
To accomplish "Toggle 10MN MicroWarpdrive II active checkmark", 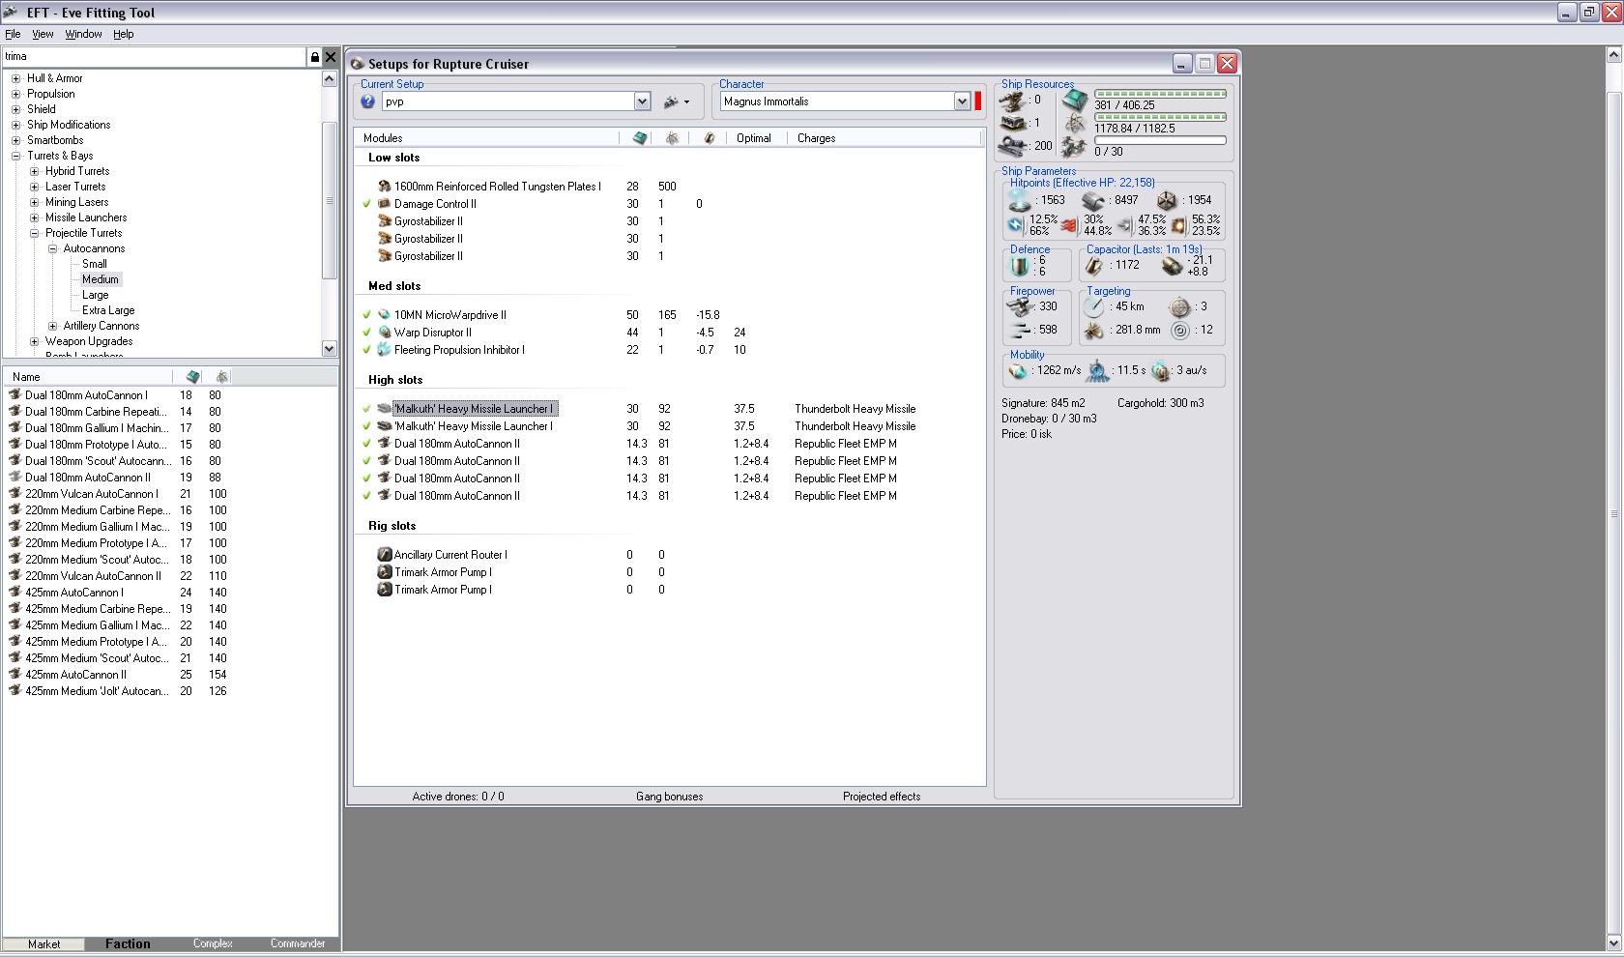I will tap(367, 315).
